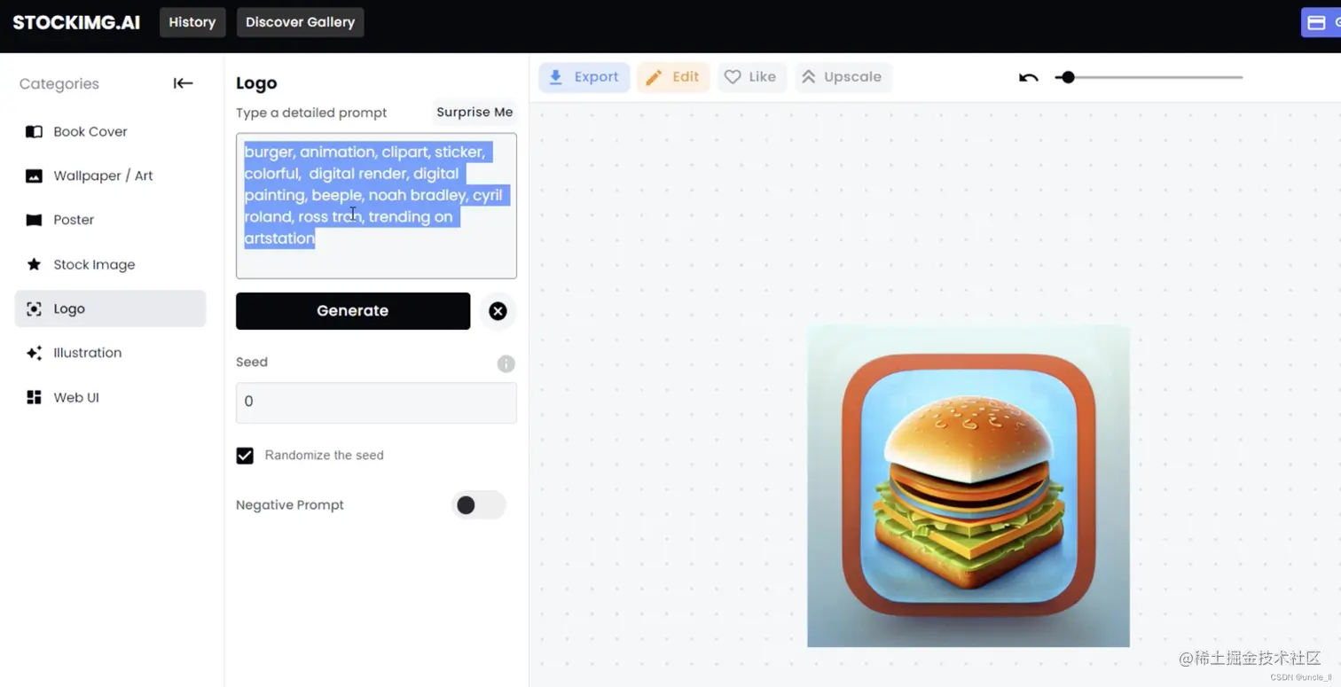
Task: Click the zoom slider handle
Action: (1068, 77)
